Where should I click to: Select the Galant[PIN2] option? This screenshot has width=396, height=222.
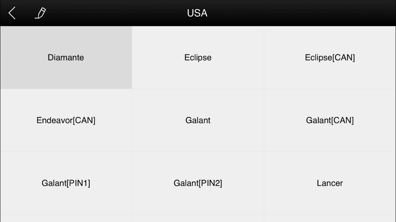coord(198,183)
